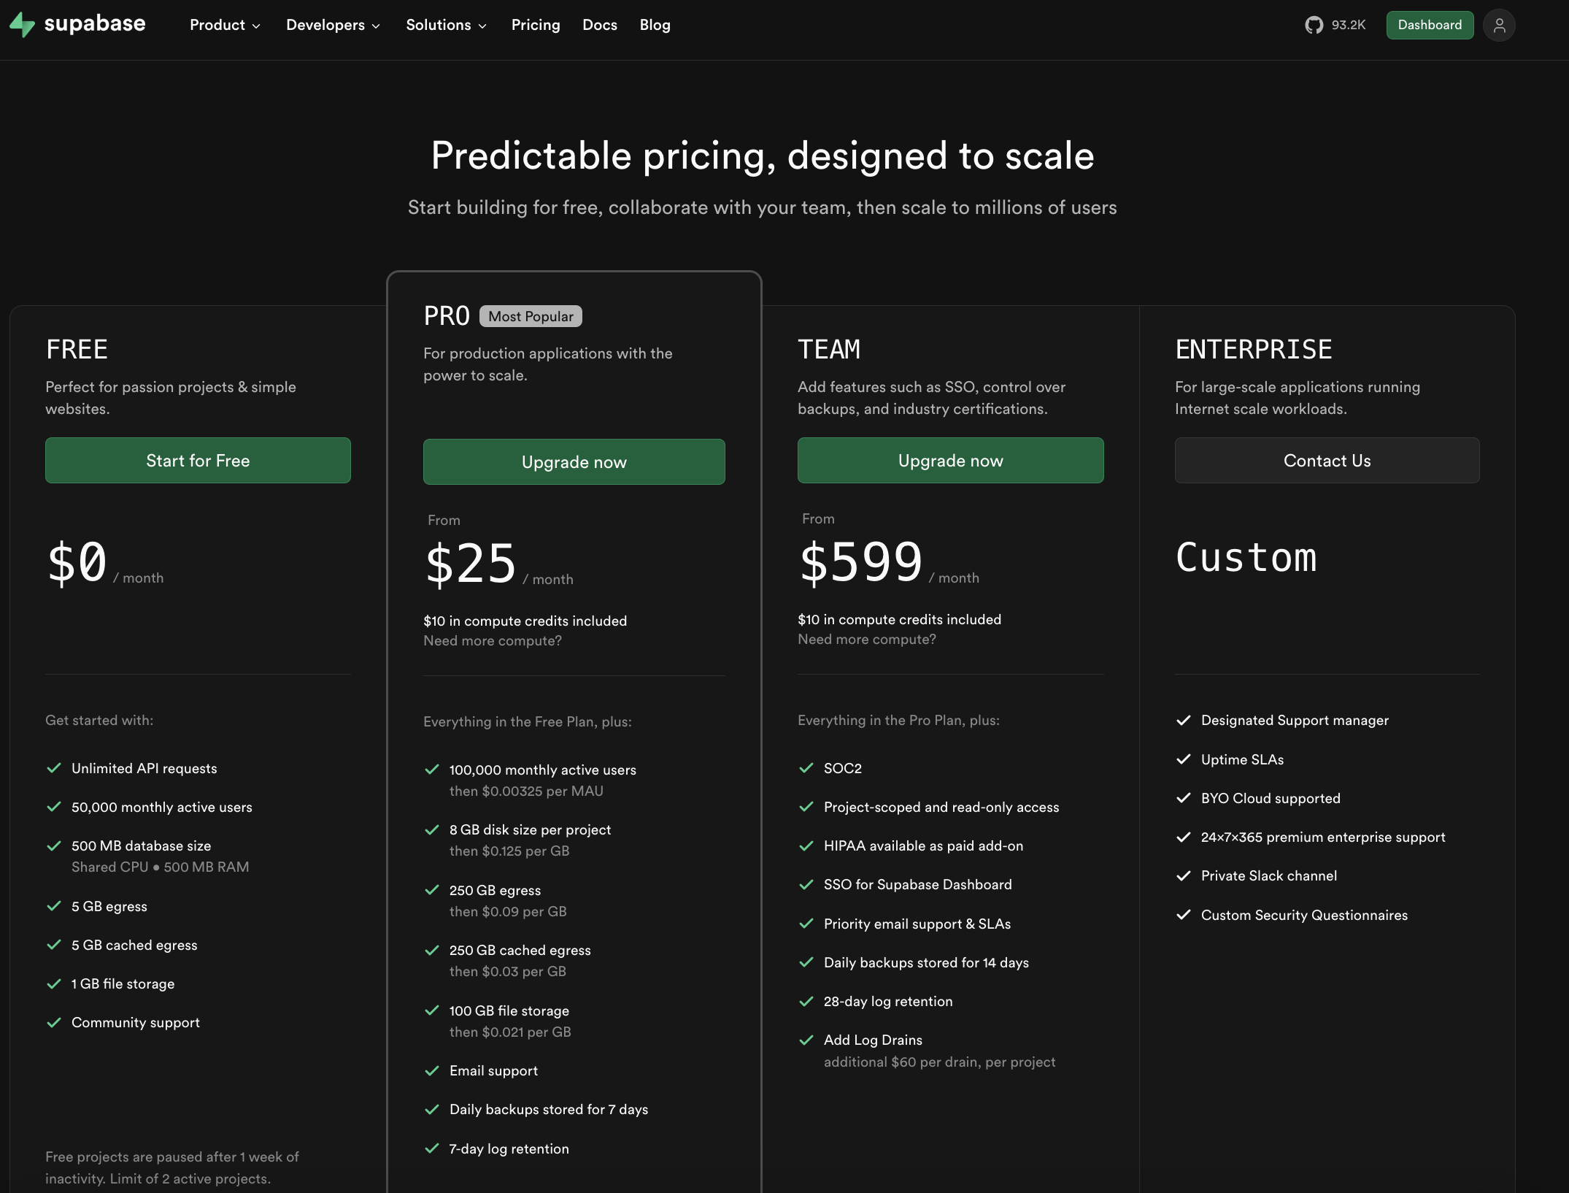This screenshot has height=1193, width=1569.
Task: Open the Dashboard button in header
Action: [x=1430, y=26]
